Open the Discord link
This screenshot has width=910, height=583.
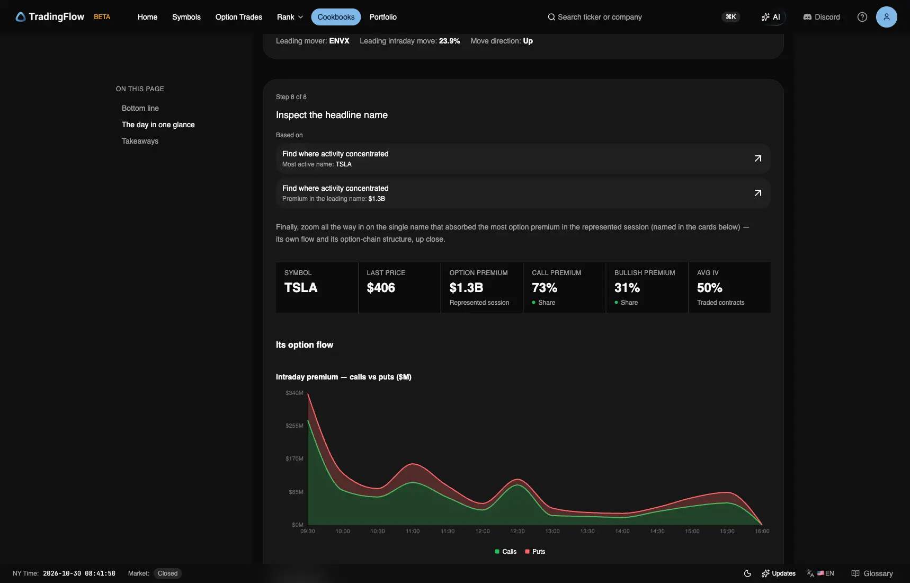click(822, 17)
